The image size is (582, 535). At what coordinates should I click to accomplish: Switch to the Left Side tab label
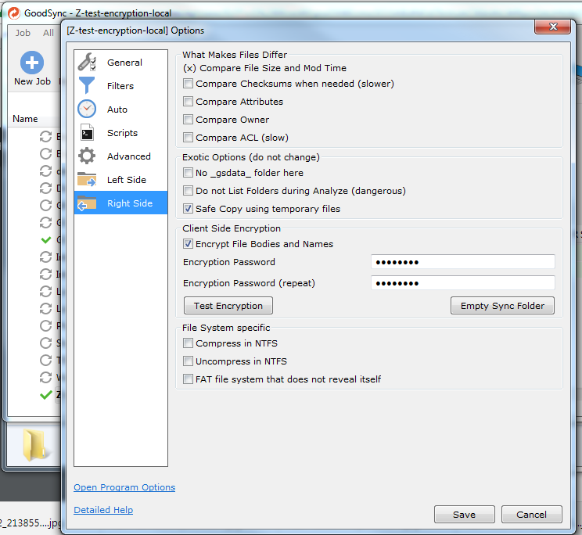127,180
